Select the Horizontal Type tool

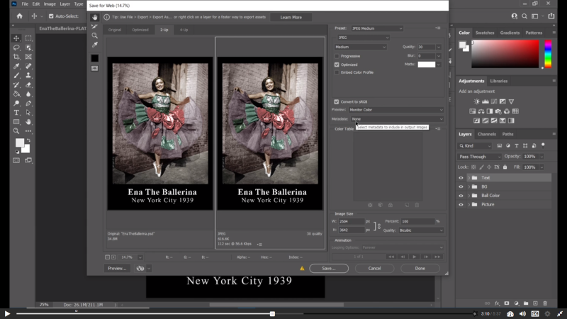click(x=16, y=113)
